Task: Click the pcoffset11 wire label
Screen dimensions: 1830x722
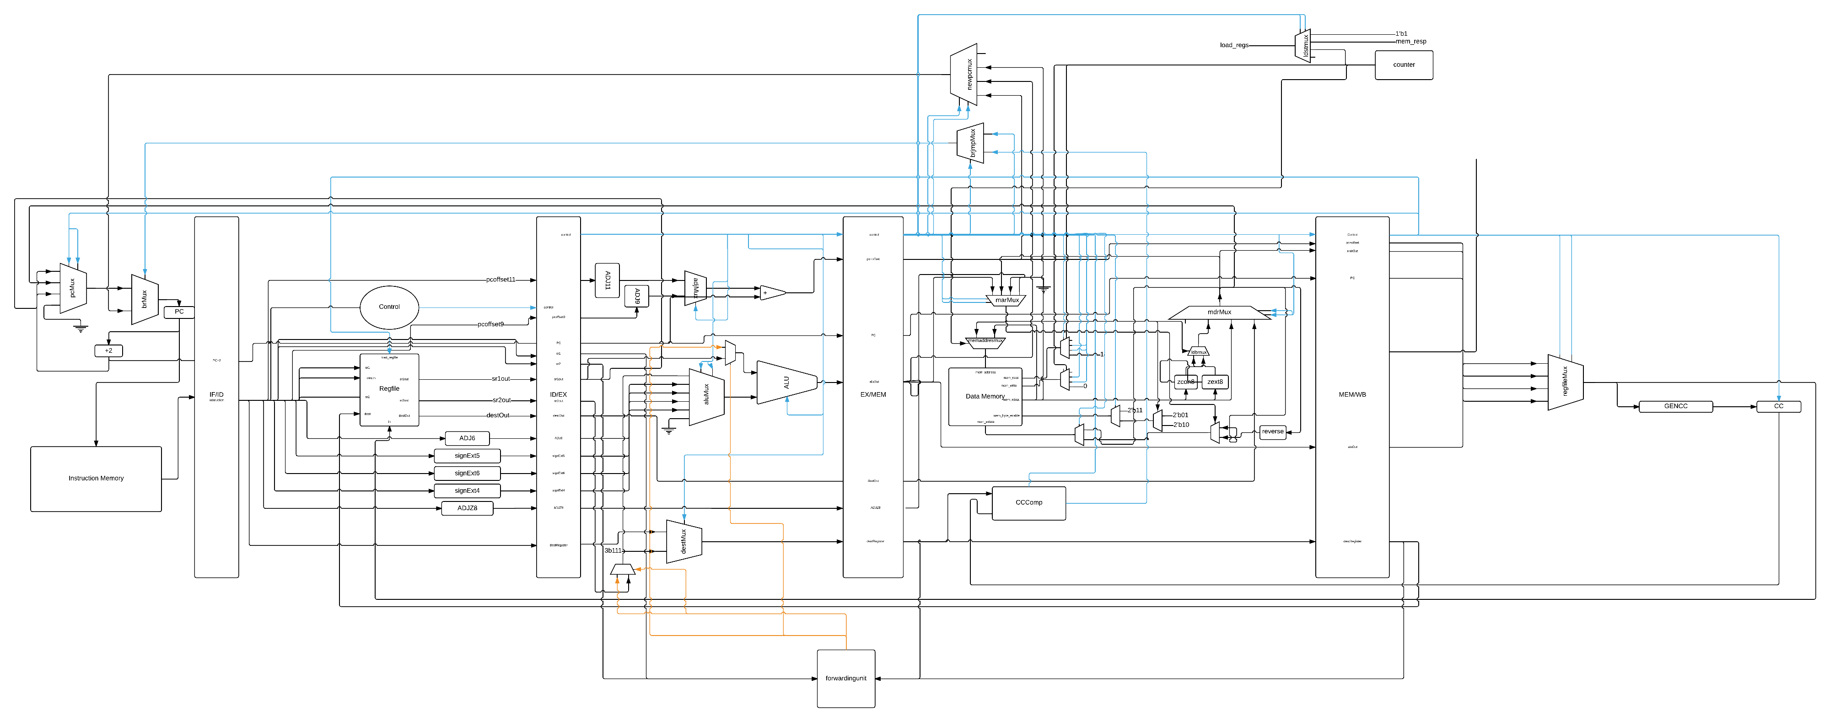Action: point(501,280)
